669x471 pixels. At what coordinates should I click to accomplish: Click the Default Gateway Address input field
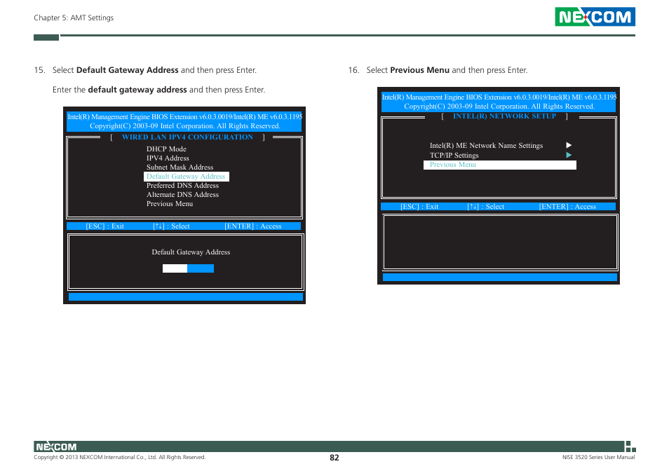tap(188, 268)
